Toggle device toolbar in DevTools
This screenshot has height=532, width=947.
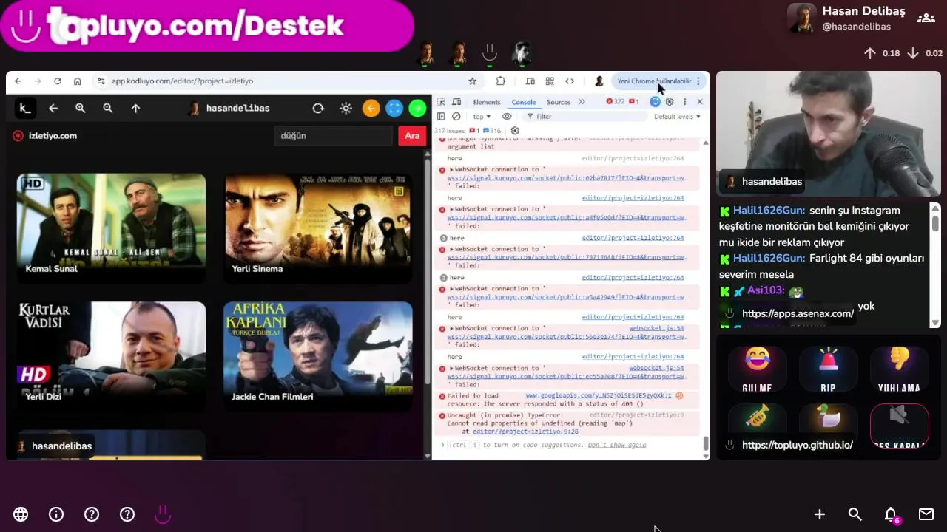(x=456, y=102)
